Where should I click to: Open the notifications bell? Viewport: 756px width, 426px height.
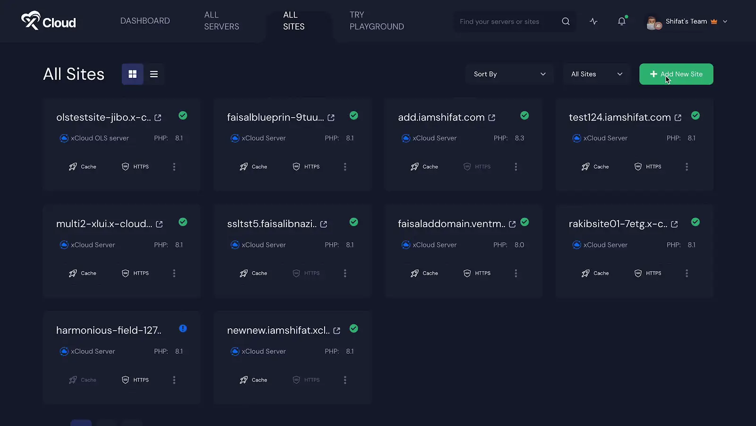click(622, 21)
